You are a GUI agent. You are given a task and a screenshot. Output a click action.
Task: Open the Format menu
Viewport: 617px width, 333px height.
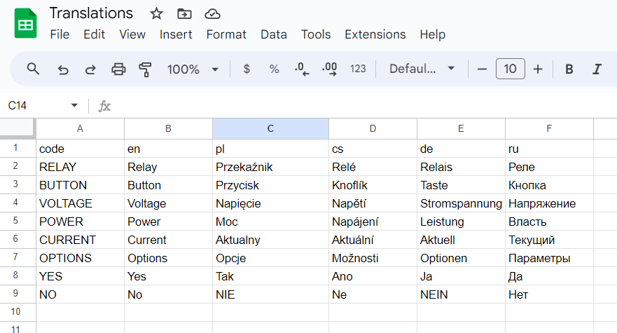[226, 34]
